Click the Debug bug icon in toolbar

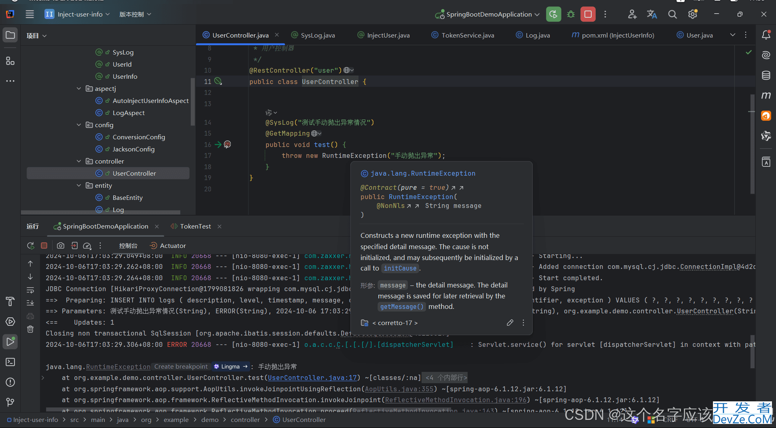tap(571, 15)
